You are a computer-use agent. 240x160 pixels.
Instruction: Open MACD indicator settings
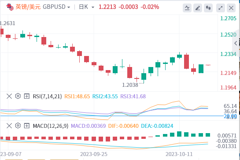point(18,126)
